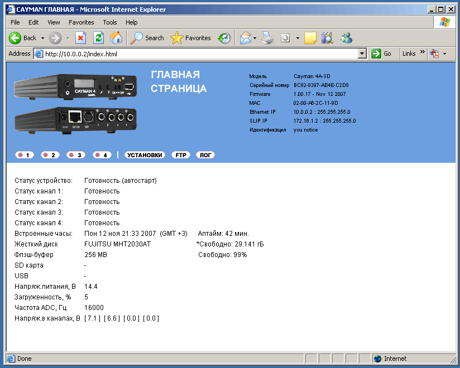Open the History clock icon

click(x=224, y=38)
